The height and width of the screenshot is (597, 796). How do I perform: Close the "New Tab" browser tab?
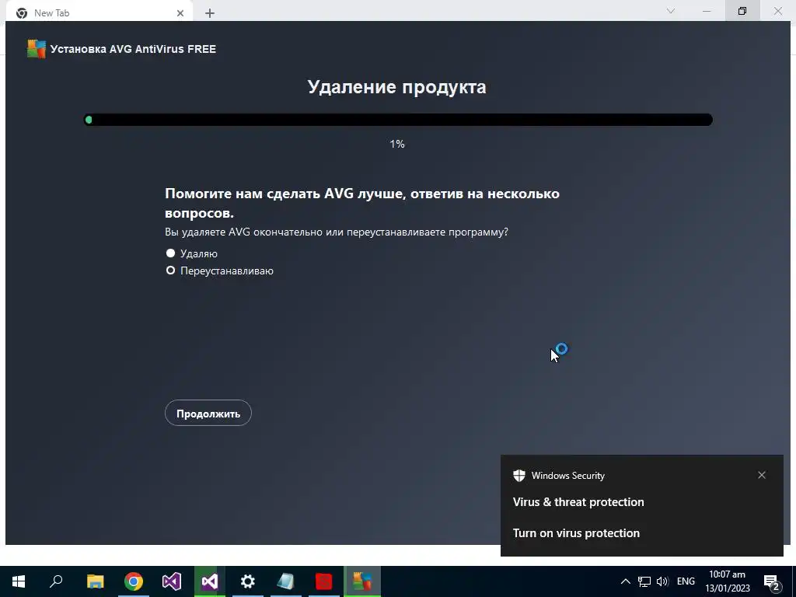coord(180,13)
